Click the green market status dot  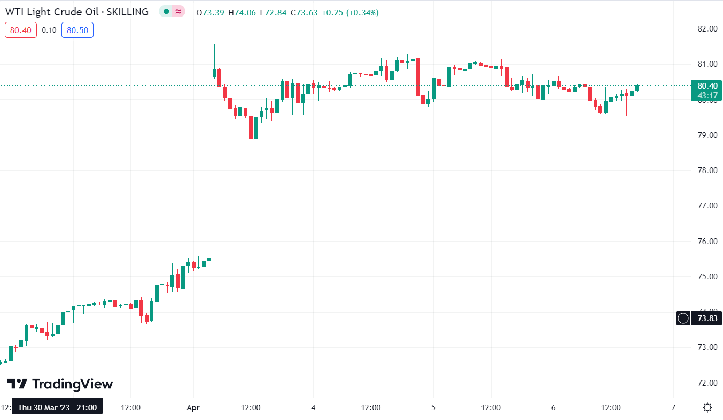click(x=167, y=12)
